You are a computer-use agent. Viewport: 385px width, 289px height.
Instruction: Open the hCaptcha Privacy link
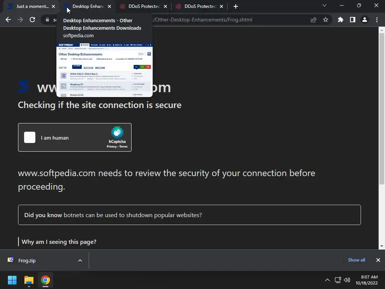(111, 146)
